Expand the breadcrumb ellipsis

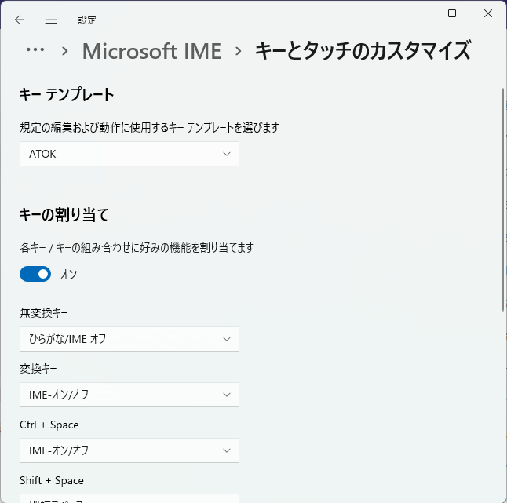35,49
